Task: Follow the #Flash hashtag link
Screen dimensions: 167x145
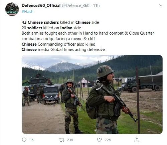Action: [x=27, y=12]
